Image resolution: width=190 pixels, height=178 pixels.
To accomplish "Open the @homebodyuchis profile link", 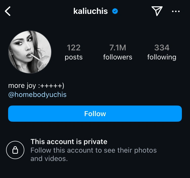I will (x=37, y=95).
